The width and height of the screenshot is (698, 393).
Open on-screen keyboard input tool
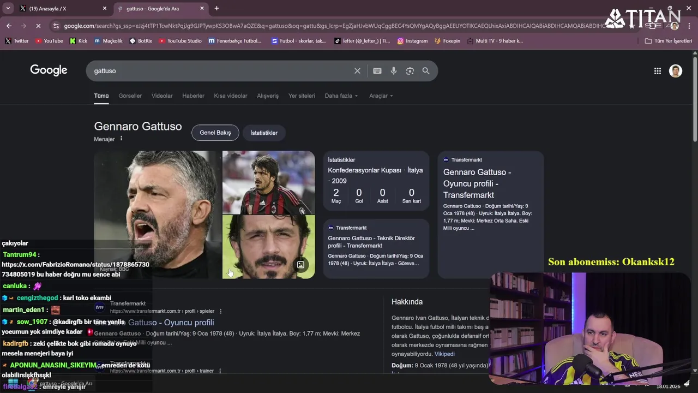coord(377,71)
